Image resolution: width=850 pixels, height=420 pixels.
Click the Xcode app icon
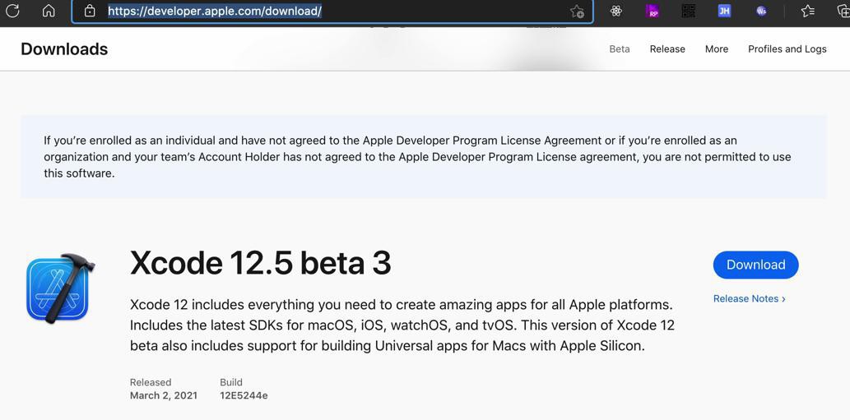click(60, 288)
